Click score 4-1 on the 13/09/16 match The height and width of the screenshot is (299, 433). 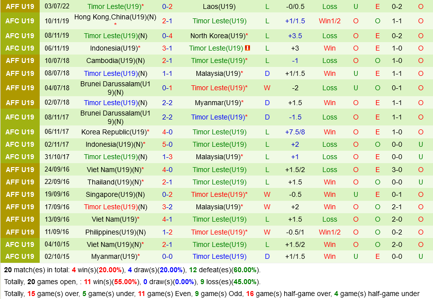[x=167, y=220]
